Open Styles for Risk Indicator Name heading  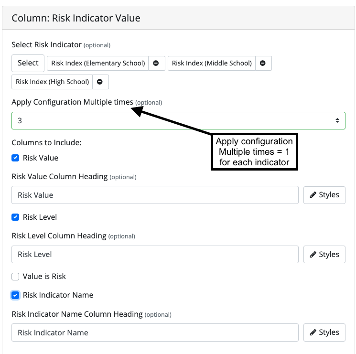tap(324, 333)
